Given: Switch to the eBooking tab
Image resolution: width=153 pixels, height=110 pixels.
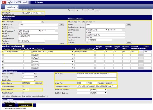Looking at the screenshot, I should [11, 7].
